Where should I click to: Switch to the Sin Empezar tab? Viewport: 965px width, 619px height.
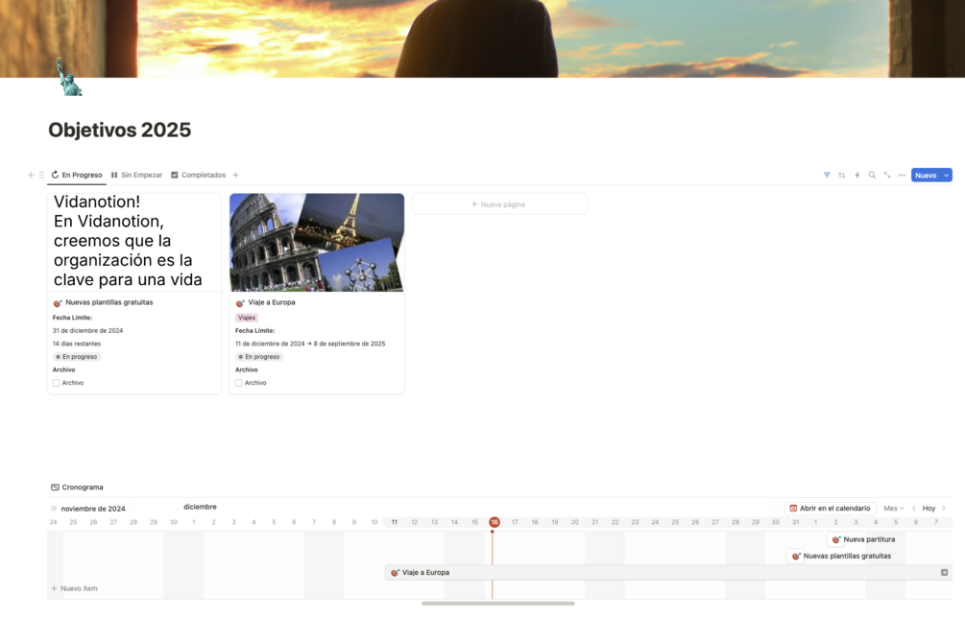click(136, 175)
